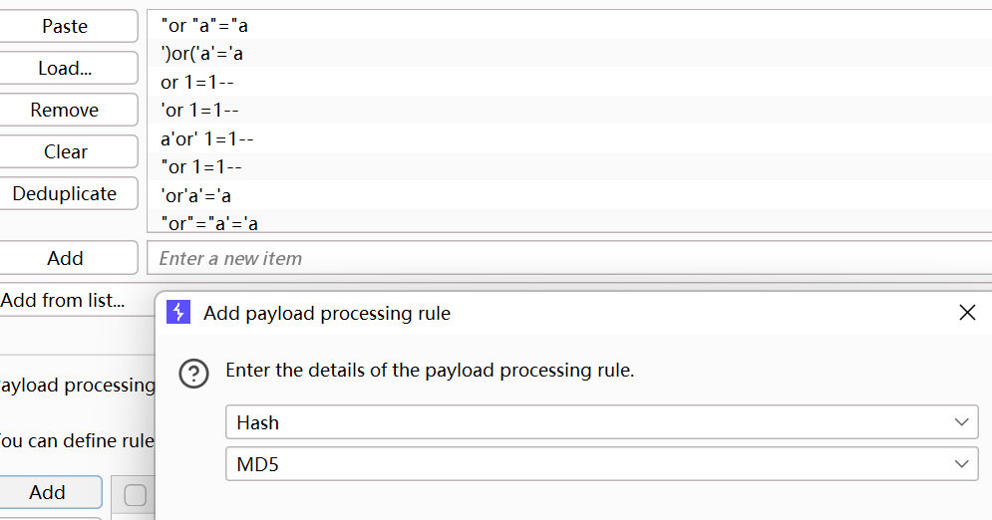The width and height of the screenshot is (992, 520).
Task: Click the chevron arrow on the MD5 combo box
Action: coord(962,464)
